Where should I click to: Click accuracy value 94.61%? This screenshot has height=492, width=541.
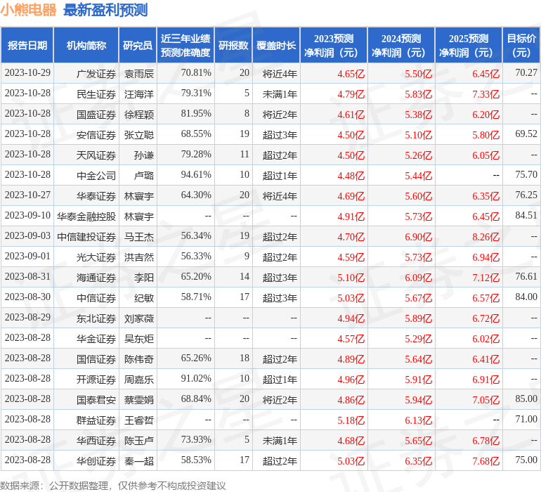tap(196, 175)
